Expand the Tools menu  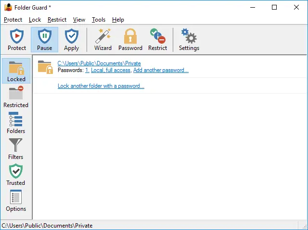tap(99, 20)
